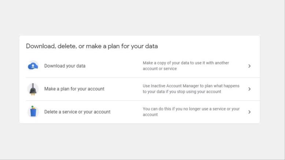Click the power plug icon
The width and height of the screenshot is (285, 160).
tap(33, 89)
